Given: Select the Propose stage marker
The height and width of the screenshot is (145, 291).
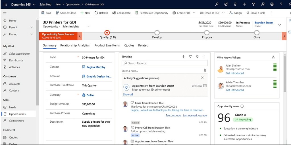Looking at the screenshot, I should pyautogui.click(x=207, y=33).
